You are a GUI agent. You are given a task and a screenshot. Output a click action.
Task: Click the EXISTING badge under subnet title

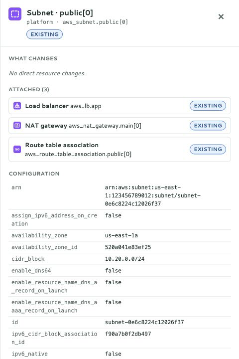45,34
